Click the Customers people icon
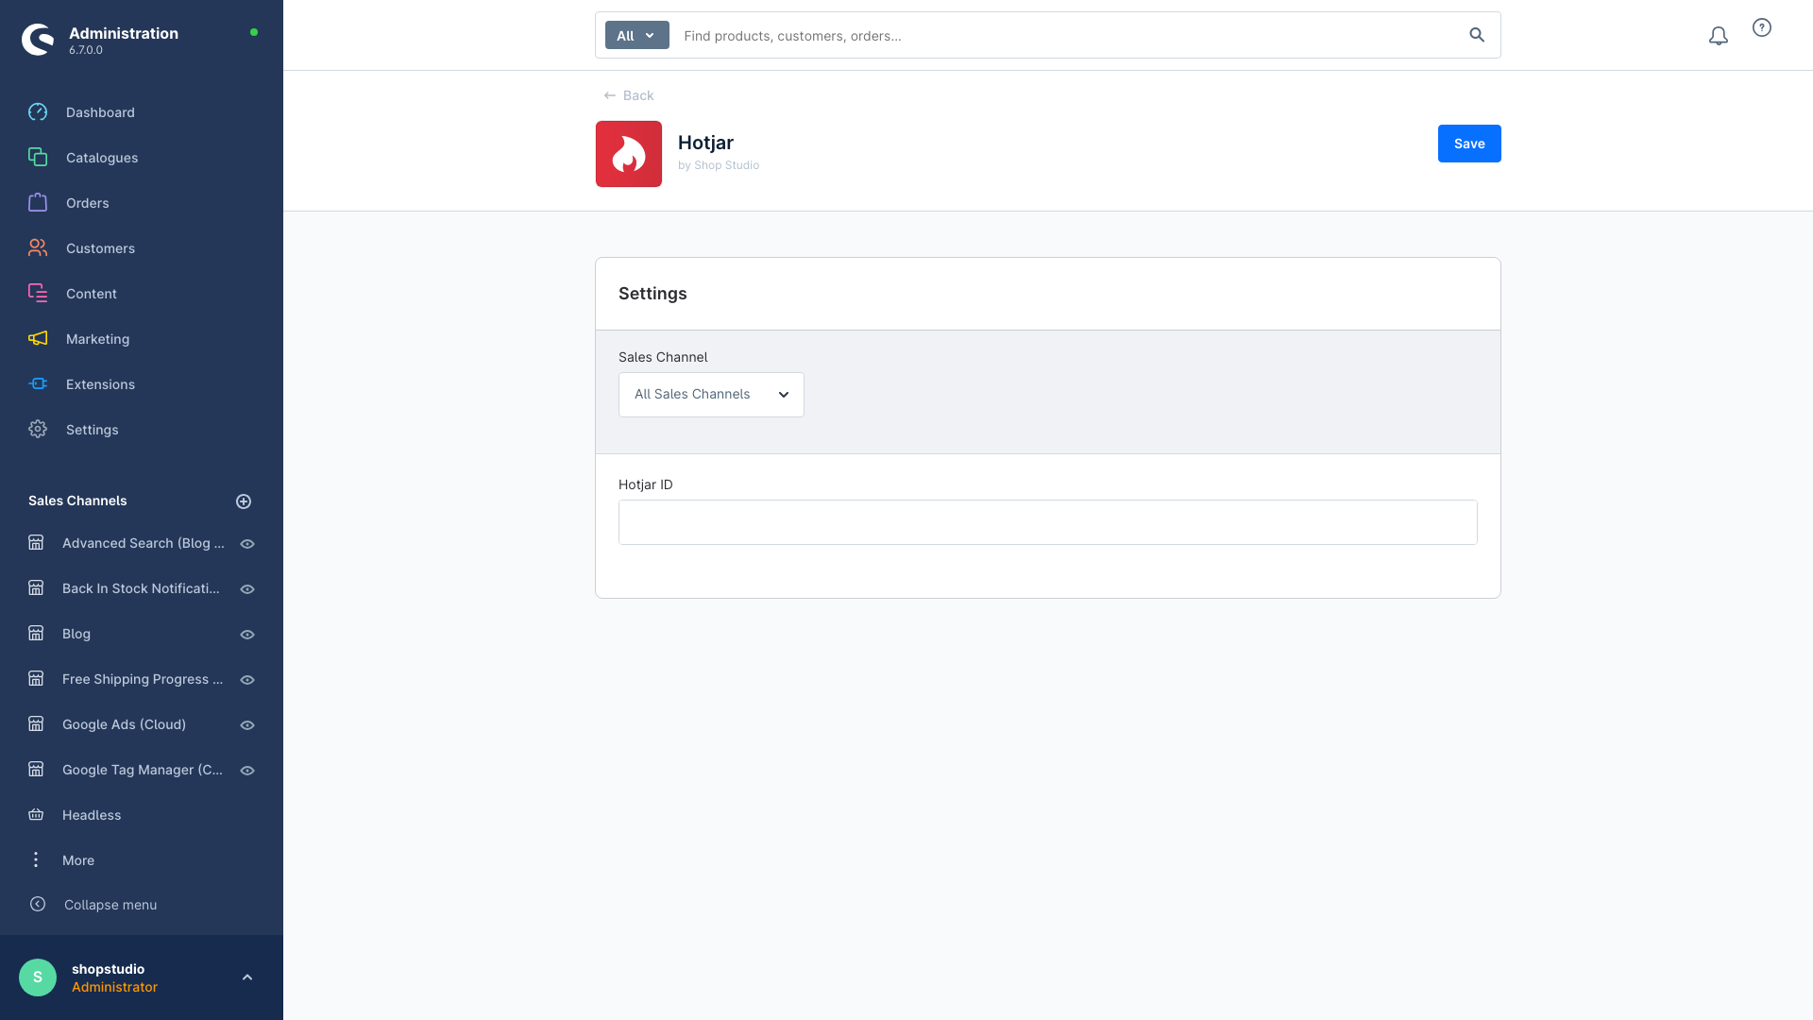Viewport: 1813px width, 1020px height. (x=38, y=248)
